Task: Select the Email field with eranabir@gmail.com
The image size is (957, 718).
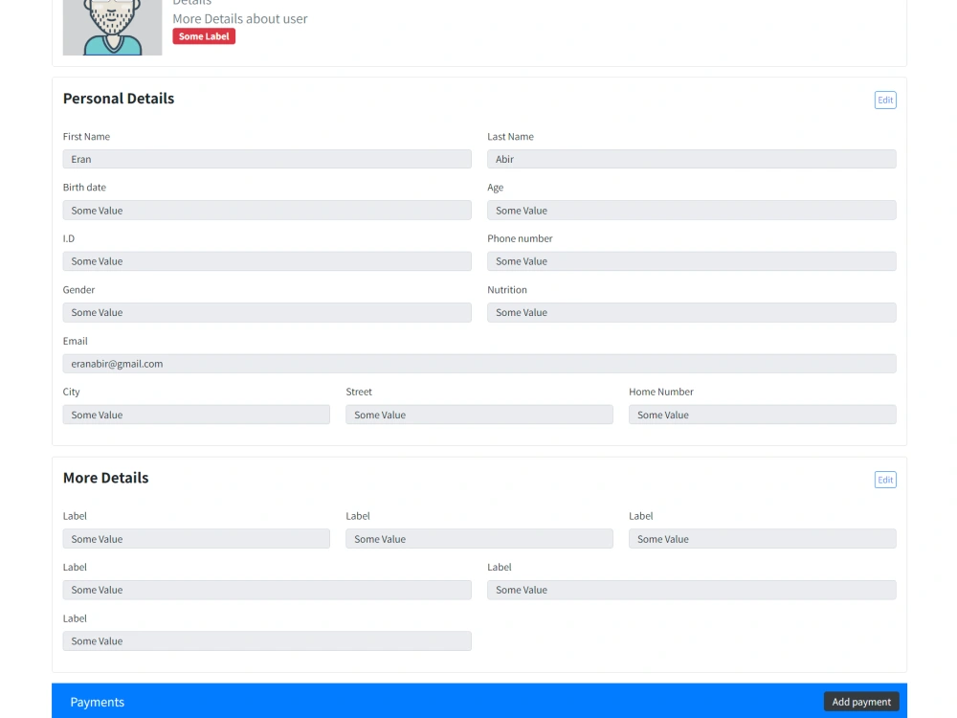Action: [x=479, y=364]
